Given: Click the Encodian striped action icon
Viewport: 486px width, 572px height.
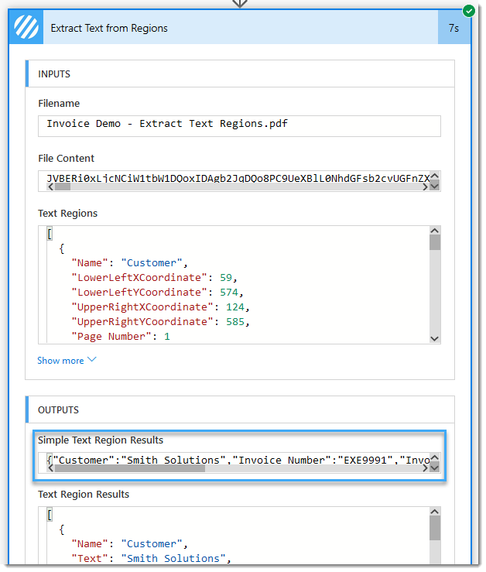Looking at the screenshot, I should [26, 28].
